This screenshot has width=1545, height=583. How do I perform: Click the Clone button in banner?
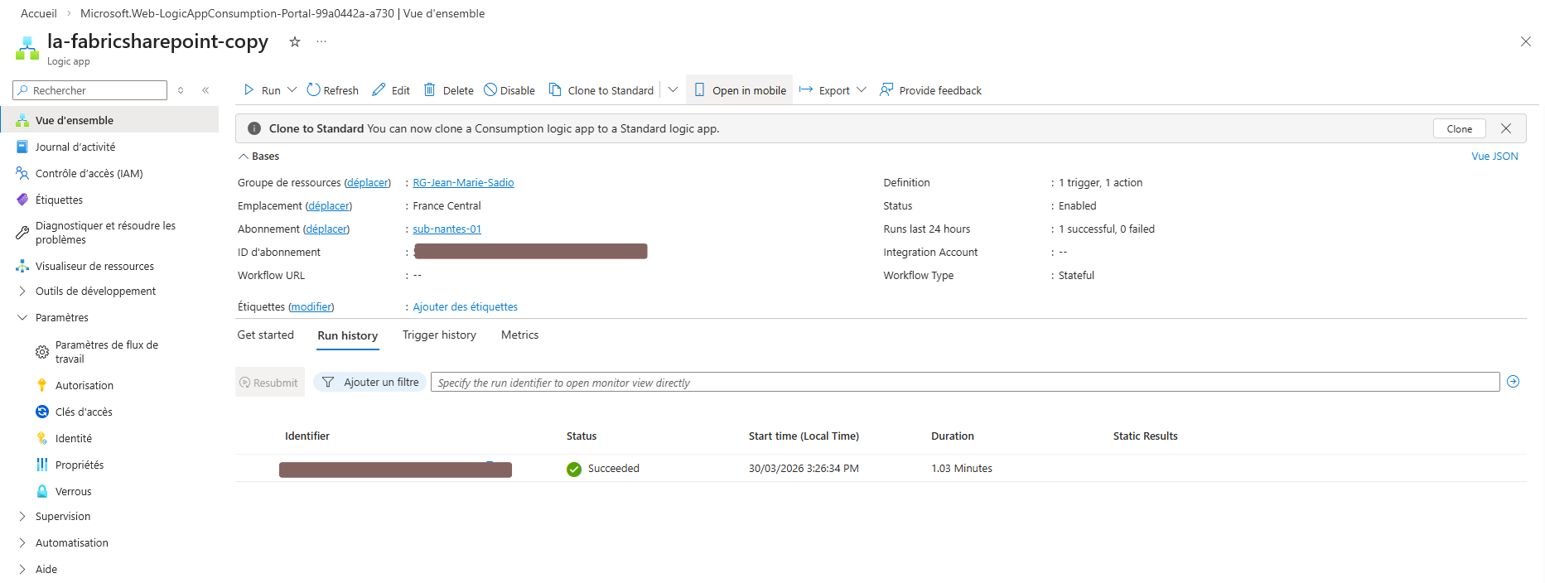[1459, 128]
